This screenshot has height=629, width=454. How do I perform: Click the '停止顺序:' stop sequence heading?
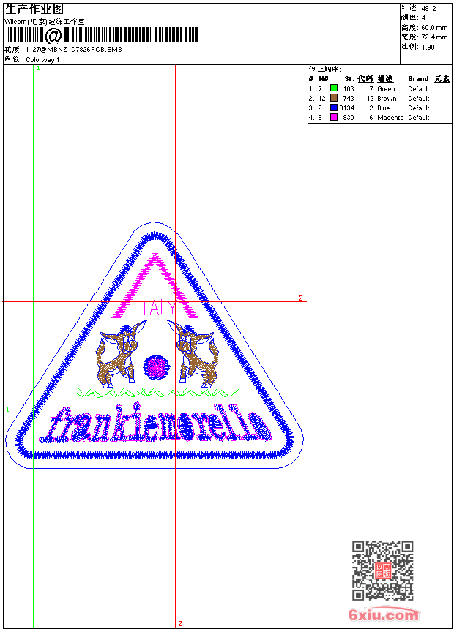pos(325,69)
